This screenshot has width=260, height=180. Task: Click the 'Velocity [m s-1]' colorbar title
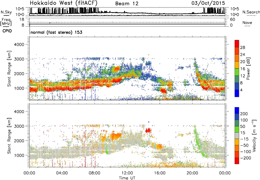tap(254, 135)
